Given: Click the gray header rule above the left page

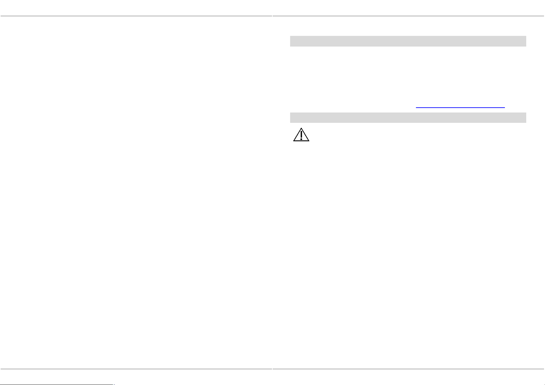Looking at the screenshot, I should tap(136, 16).
